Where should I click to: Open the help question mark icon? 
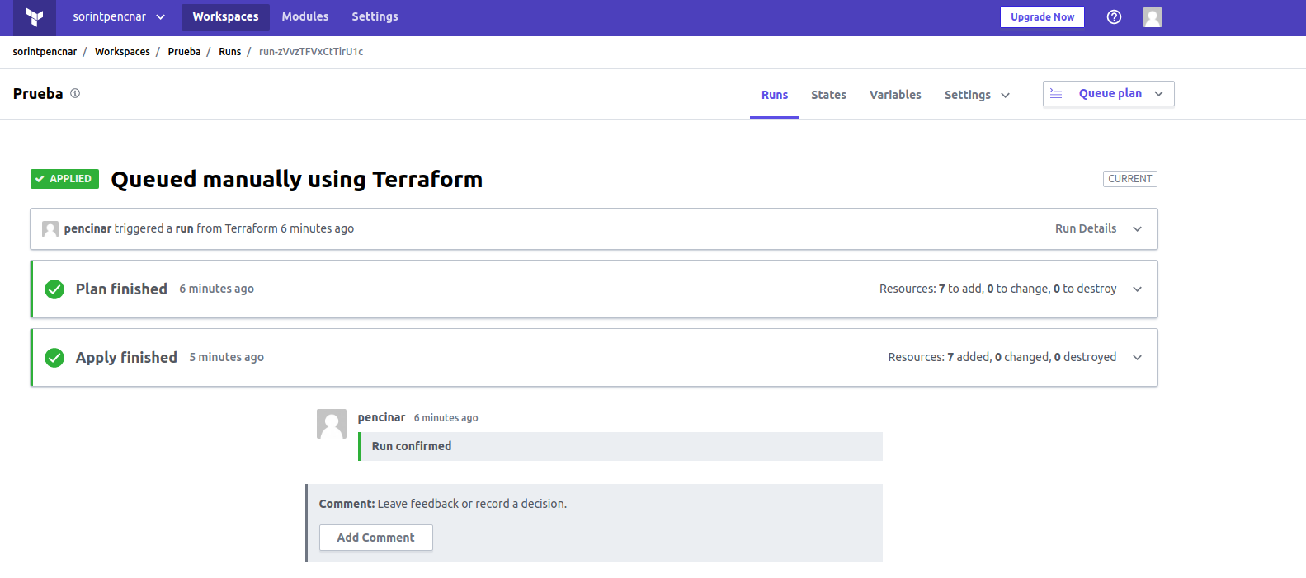(1114, 16)
